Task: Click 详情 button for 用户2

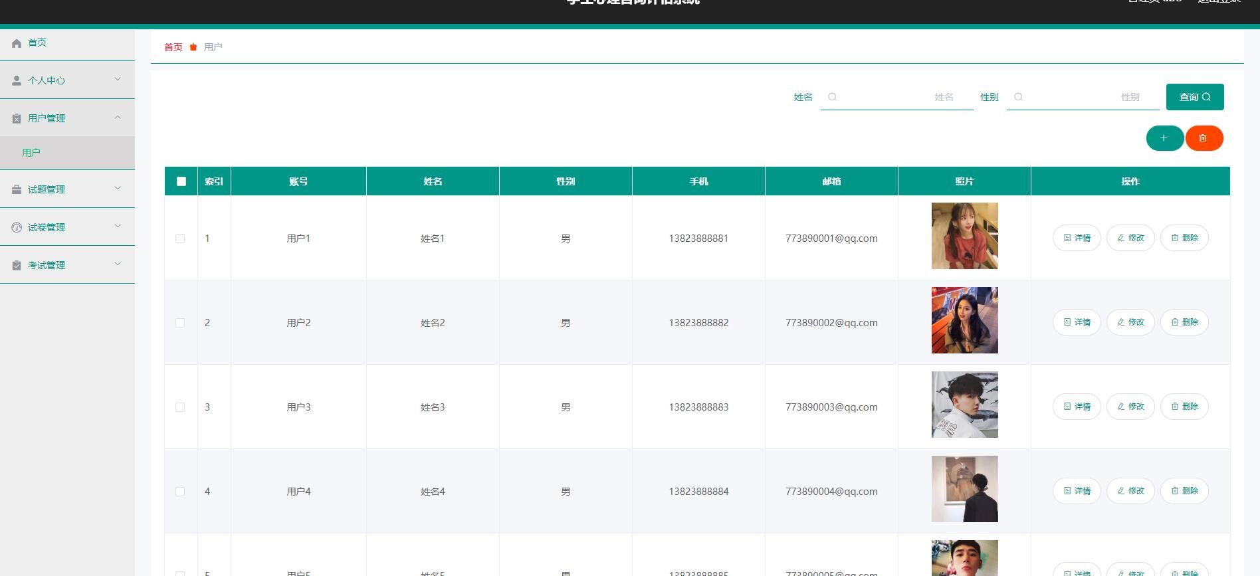Action: tap(1077, 322)
